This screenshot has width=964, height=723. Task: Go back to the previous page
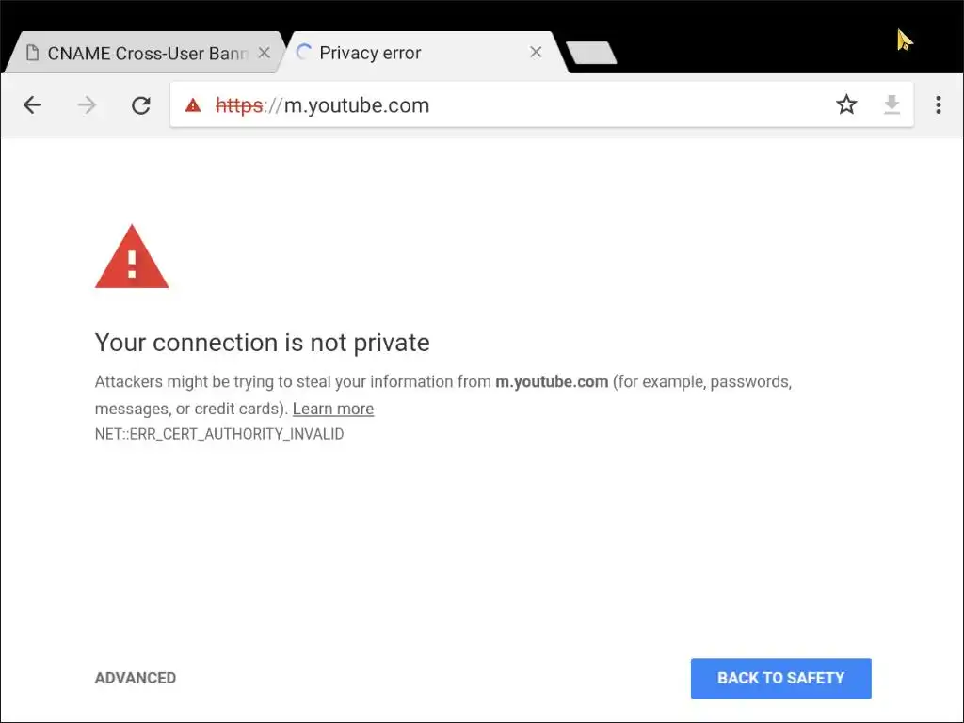(33, 105)
